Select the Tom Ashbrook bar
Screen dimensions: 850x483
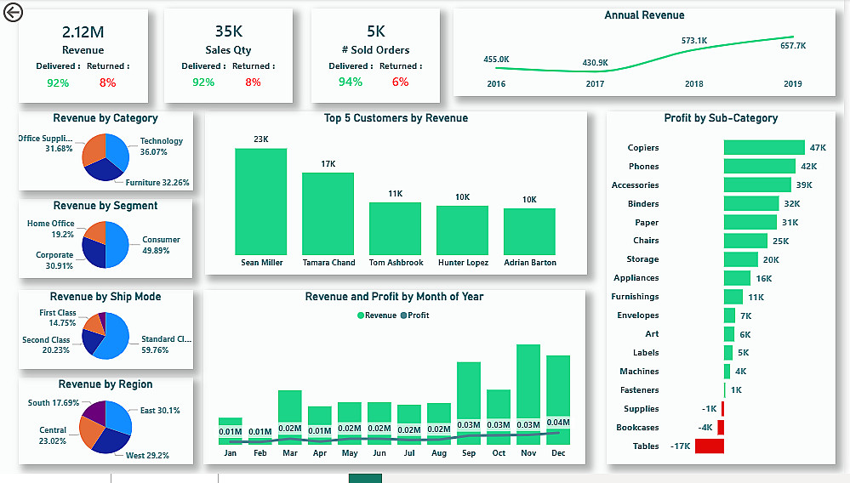pyautogui.click(x=395, y=229)
